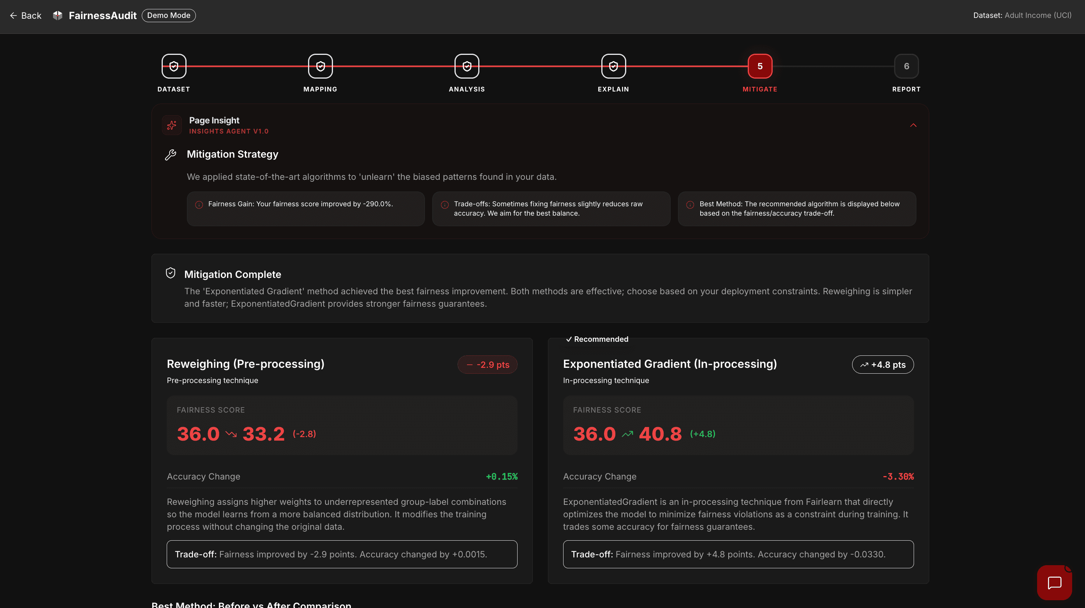
Task: Click the Best Method info icon
Action: pos(690,205)
